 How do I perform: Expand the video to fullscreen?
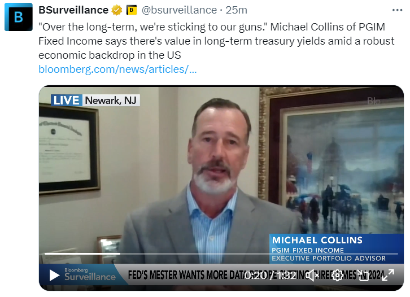388,276
